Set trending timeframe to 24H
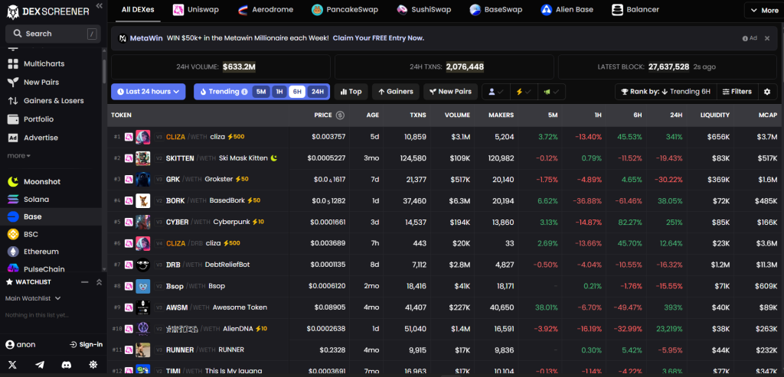The height and width of the screenshot is (377, 784). 318,92
